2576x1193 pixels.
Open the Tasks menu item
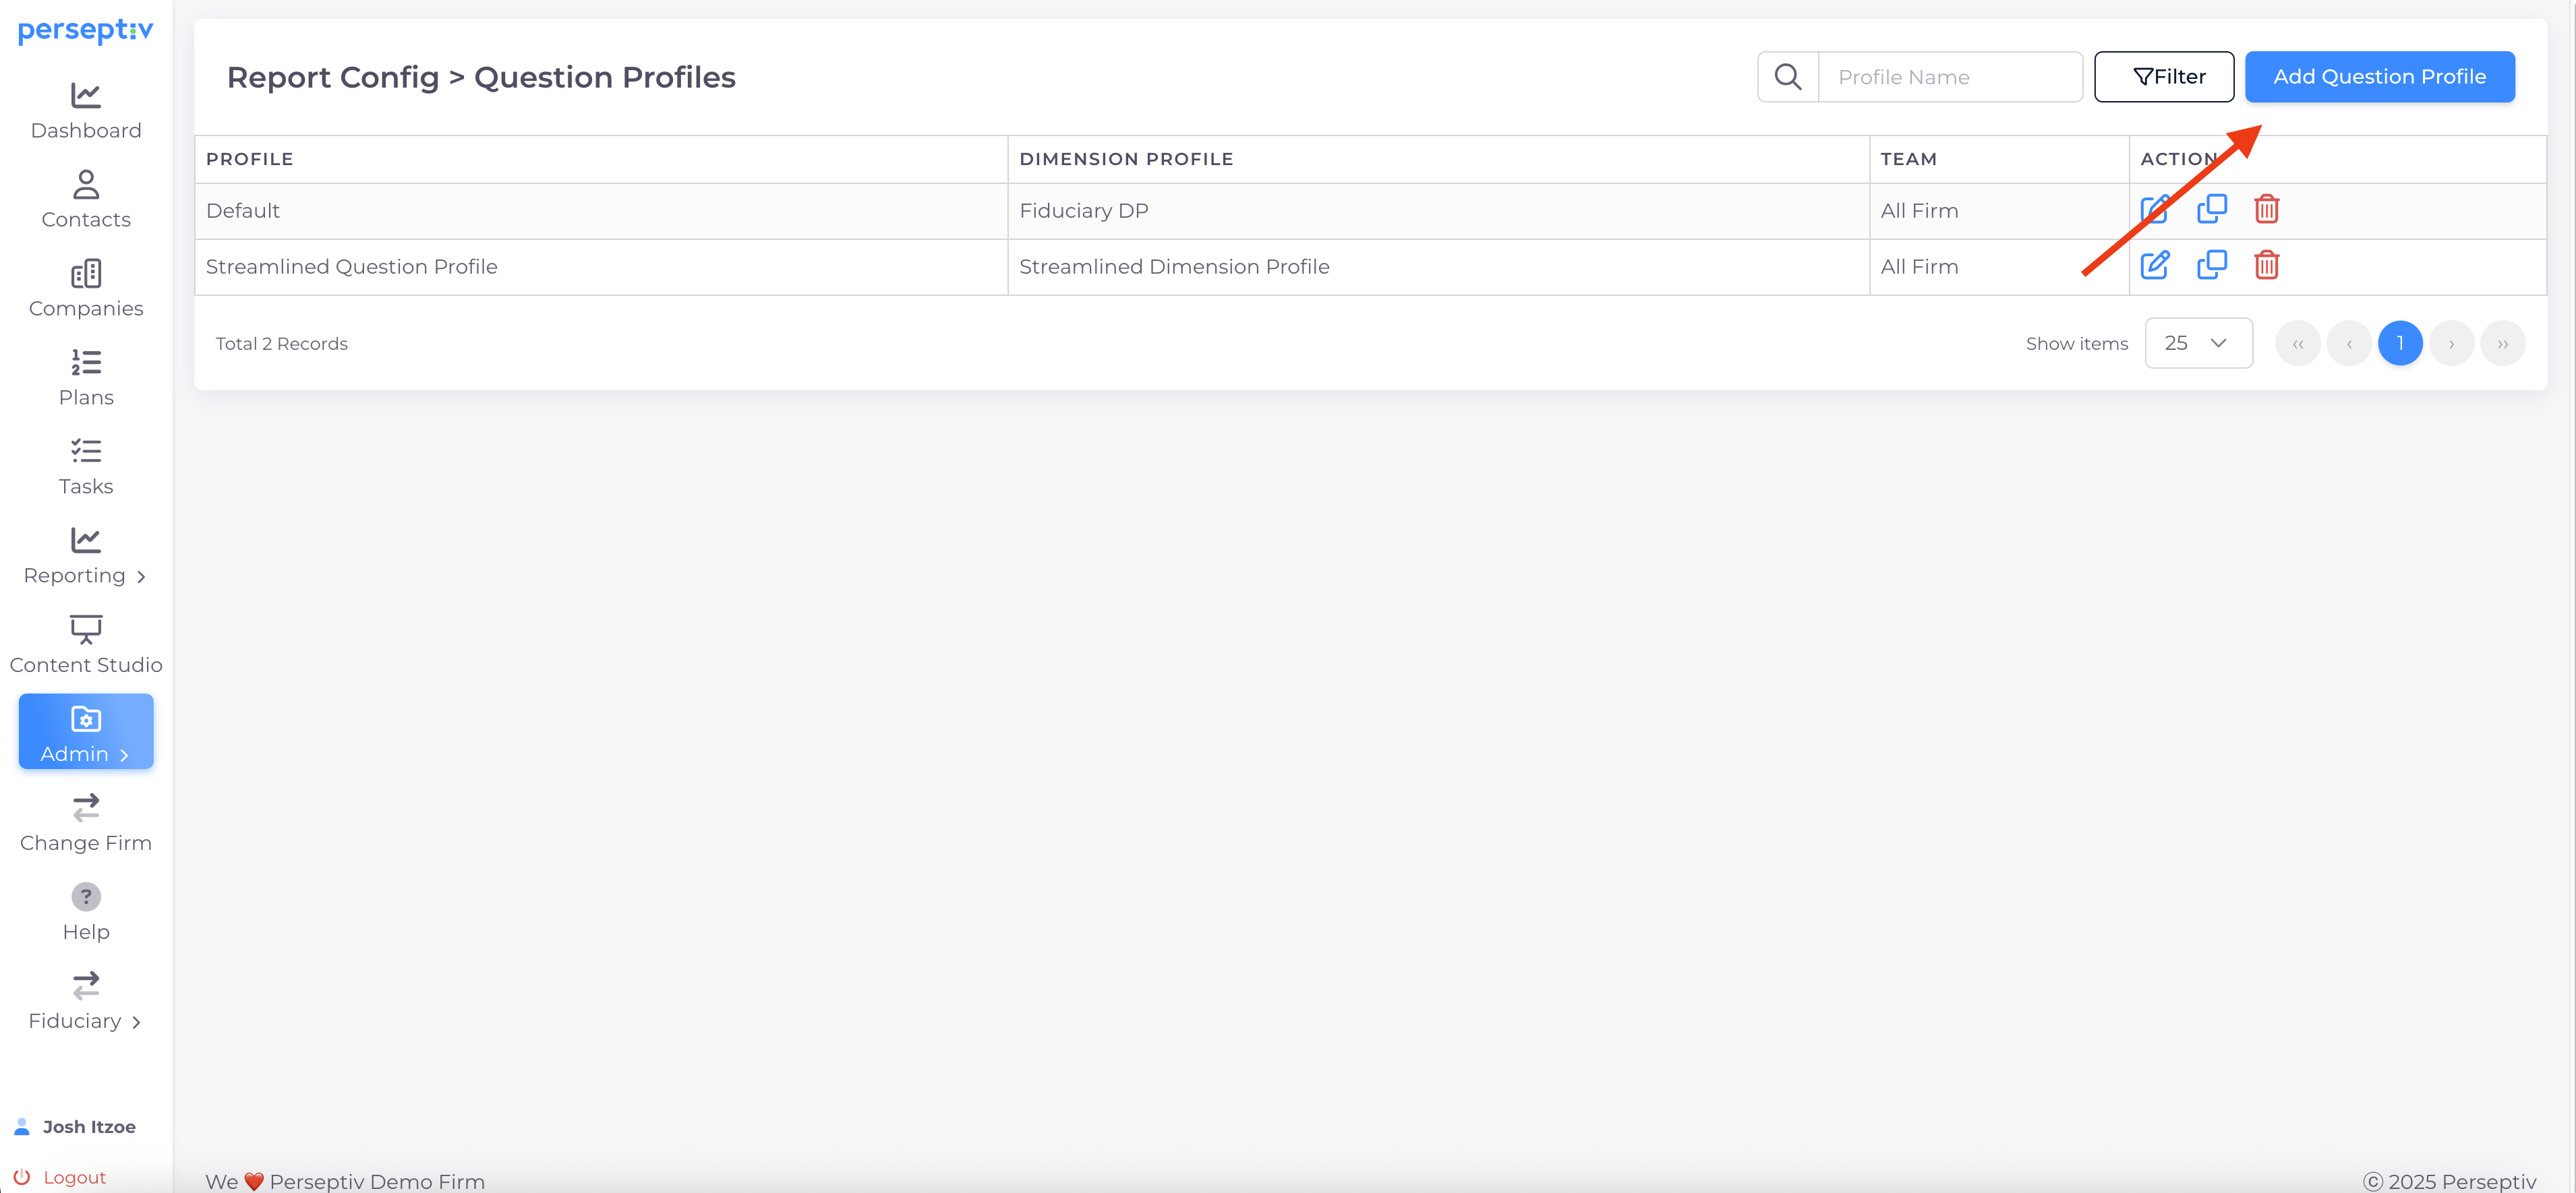point(86,466)
